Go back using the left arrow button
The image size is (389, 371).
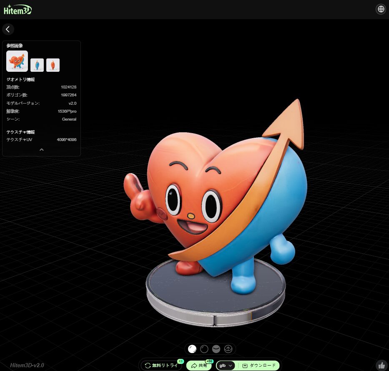[8, 29]
